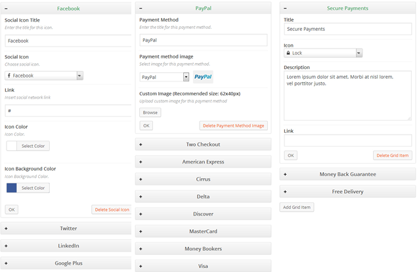Screen dimensions: 417x272
Task: Click the Secure Payments Link input field
Action: (x=348, y=140)
